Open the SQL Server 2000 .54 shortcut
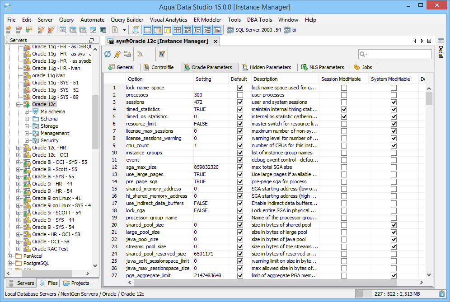The image size is (450, 302). point(254,30)
